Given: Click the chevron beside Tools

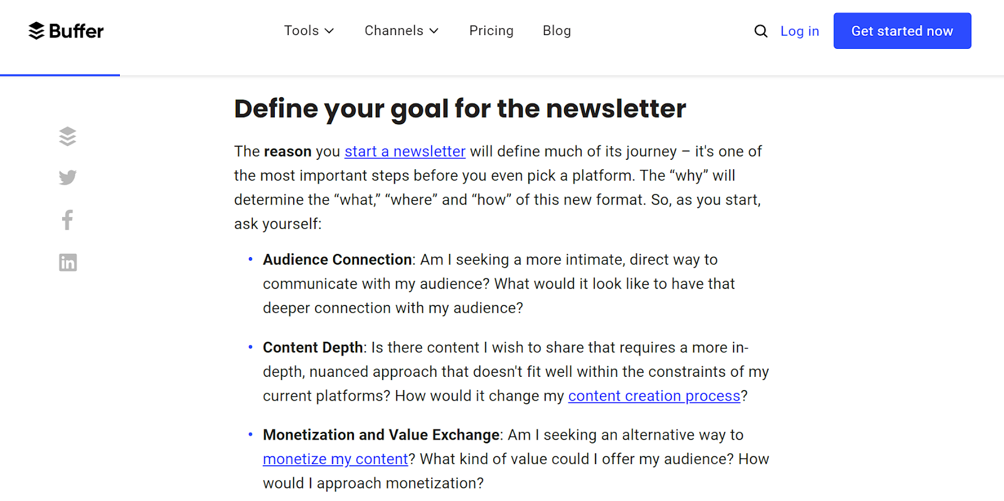Looking at the screenshot, I should click(x=329, y=31).
